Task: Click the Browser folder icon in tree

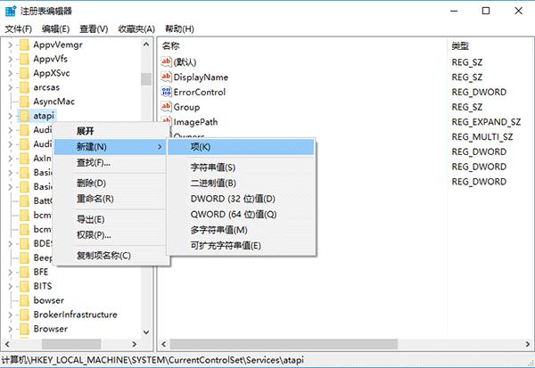Action: coord(23,329)
